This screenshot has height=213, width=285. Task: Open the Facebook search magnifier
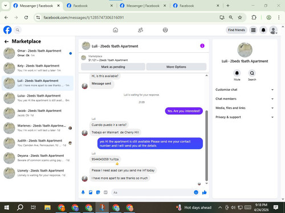coord(18,30)
